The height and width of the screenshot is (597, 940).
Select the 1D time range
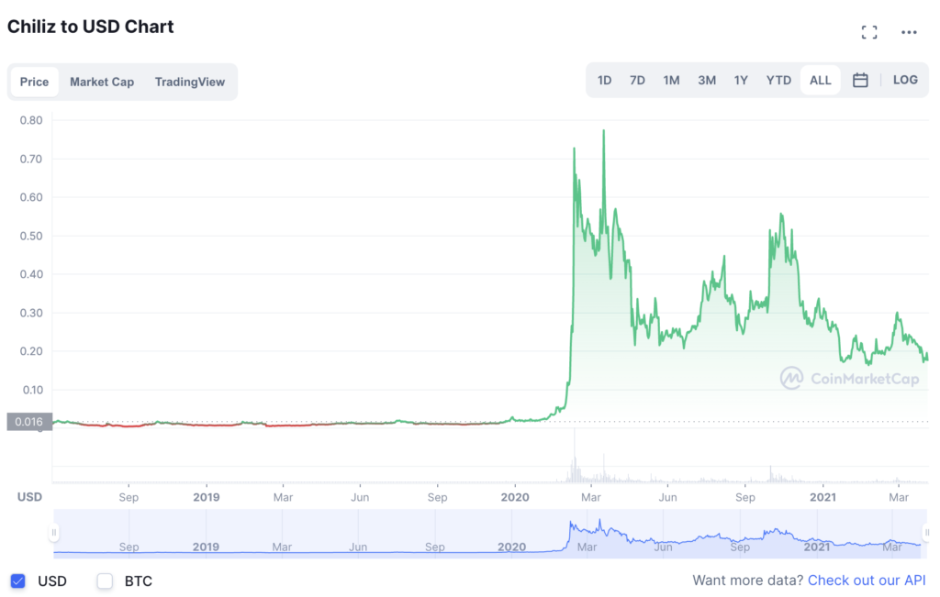[604, 80]
